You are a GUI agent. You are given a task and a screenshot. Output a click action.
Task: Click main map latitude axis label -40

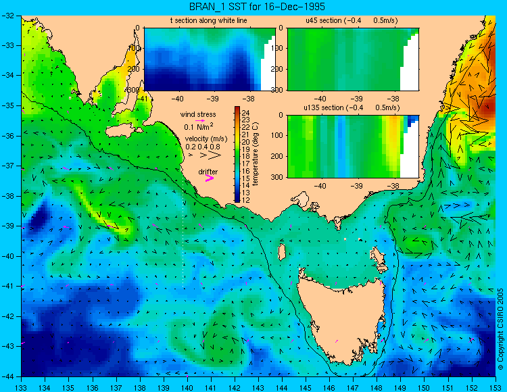click(7, 256)
